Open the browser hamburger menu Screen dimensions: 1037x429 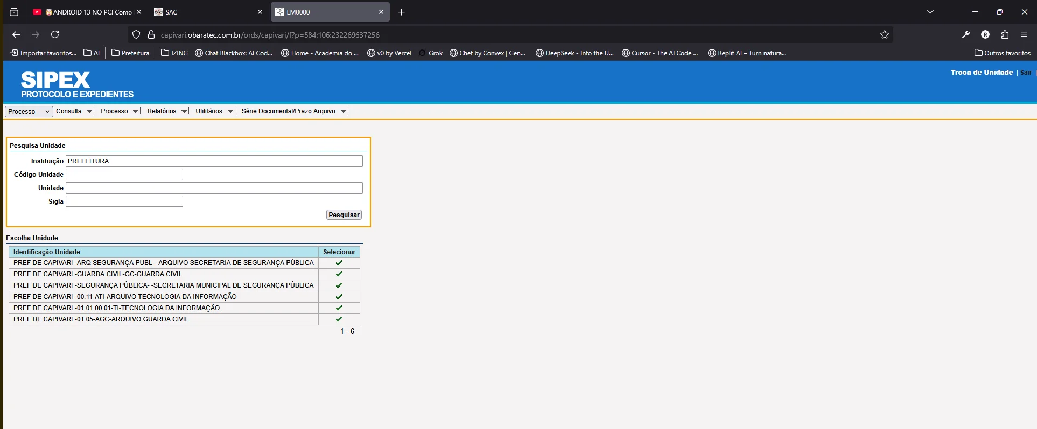(x=1024, y=35)
